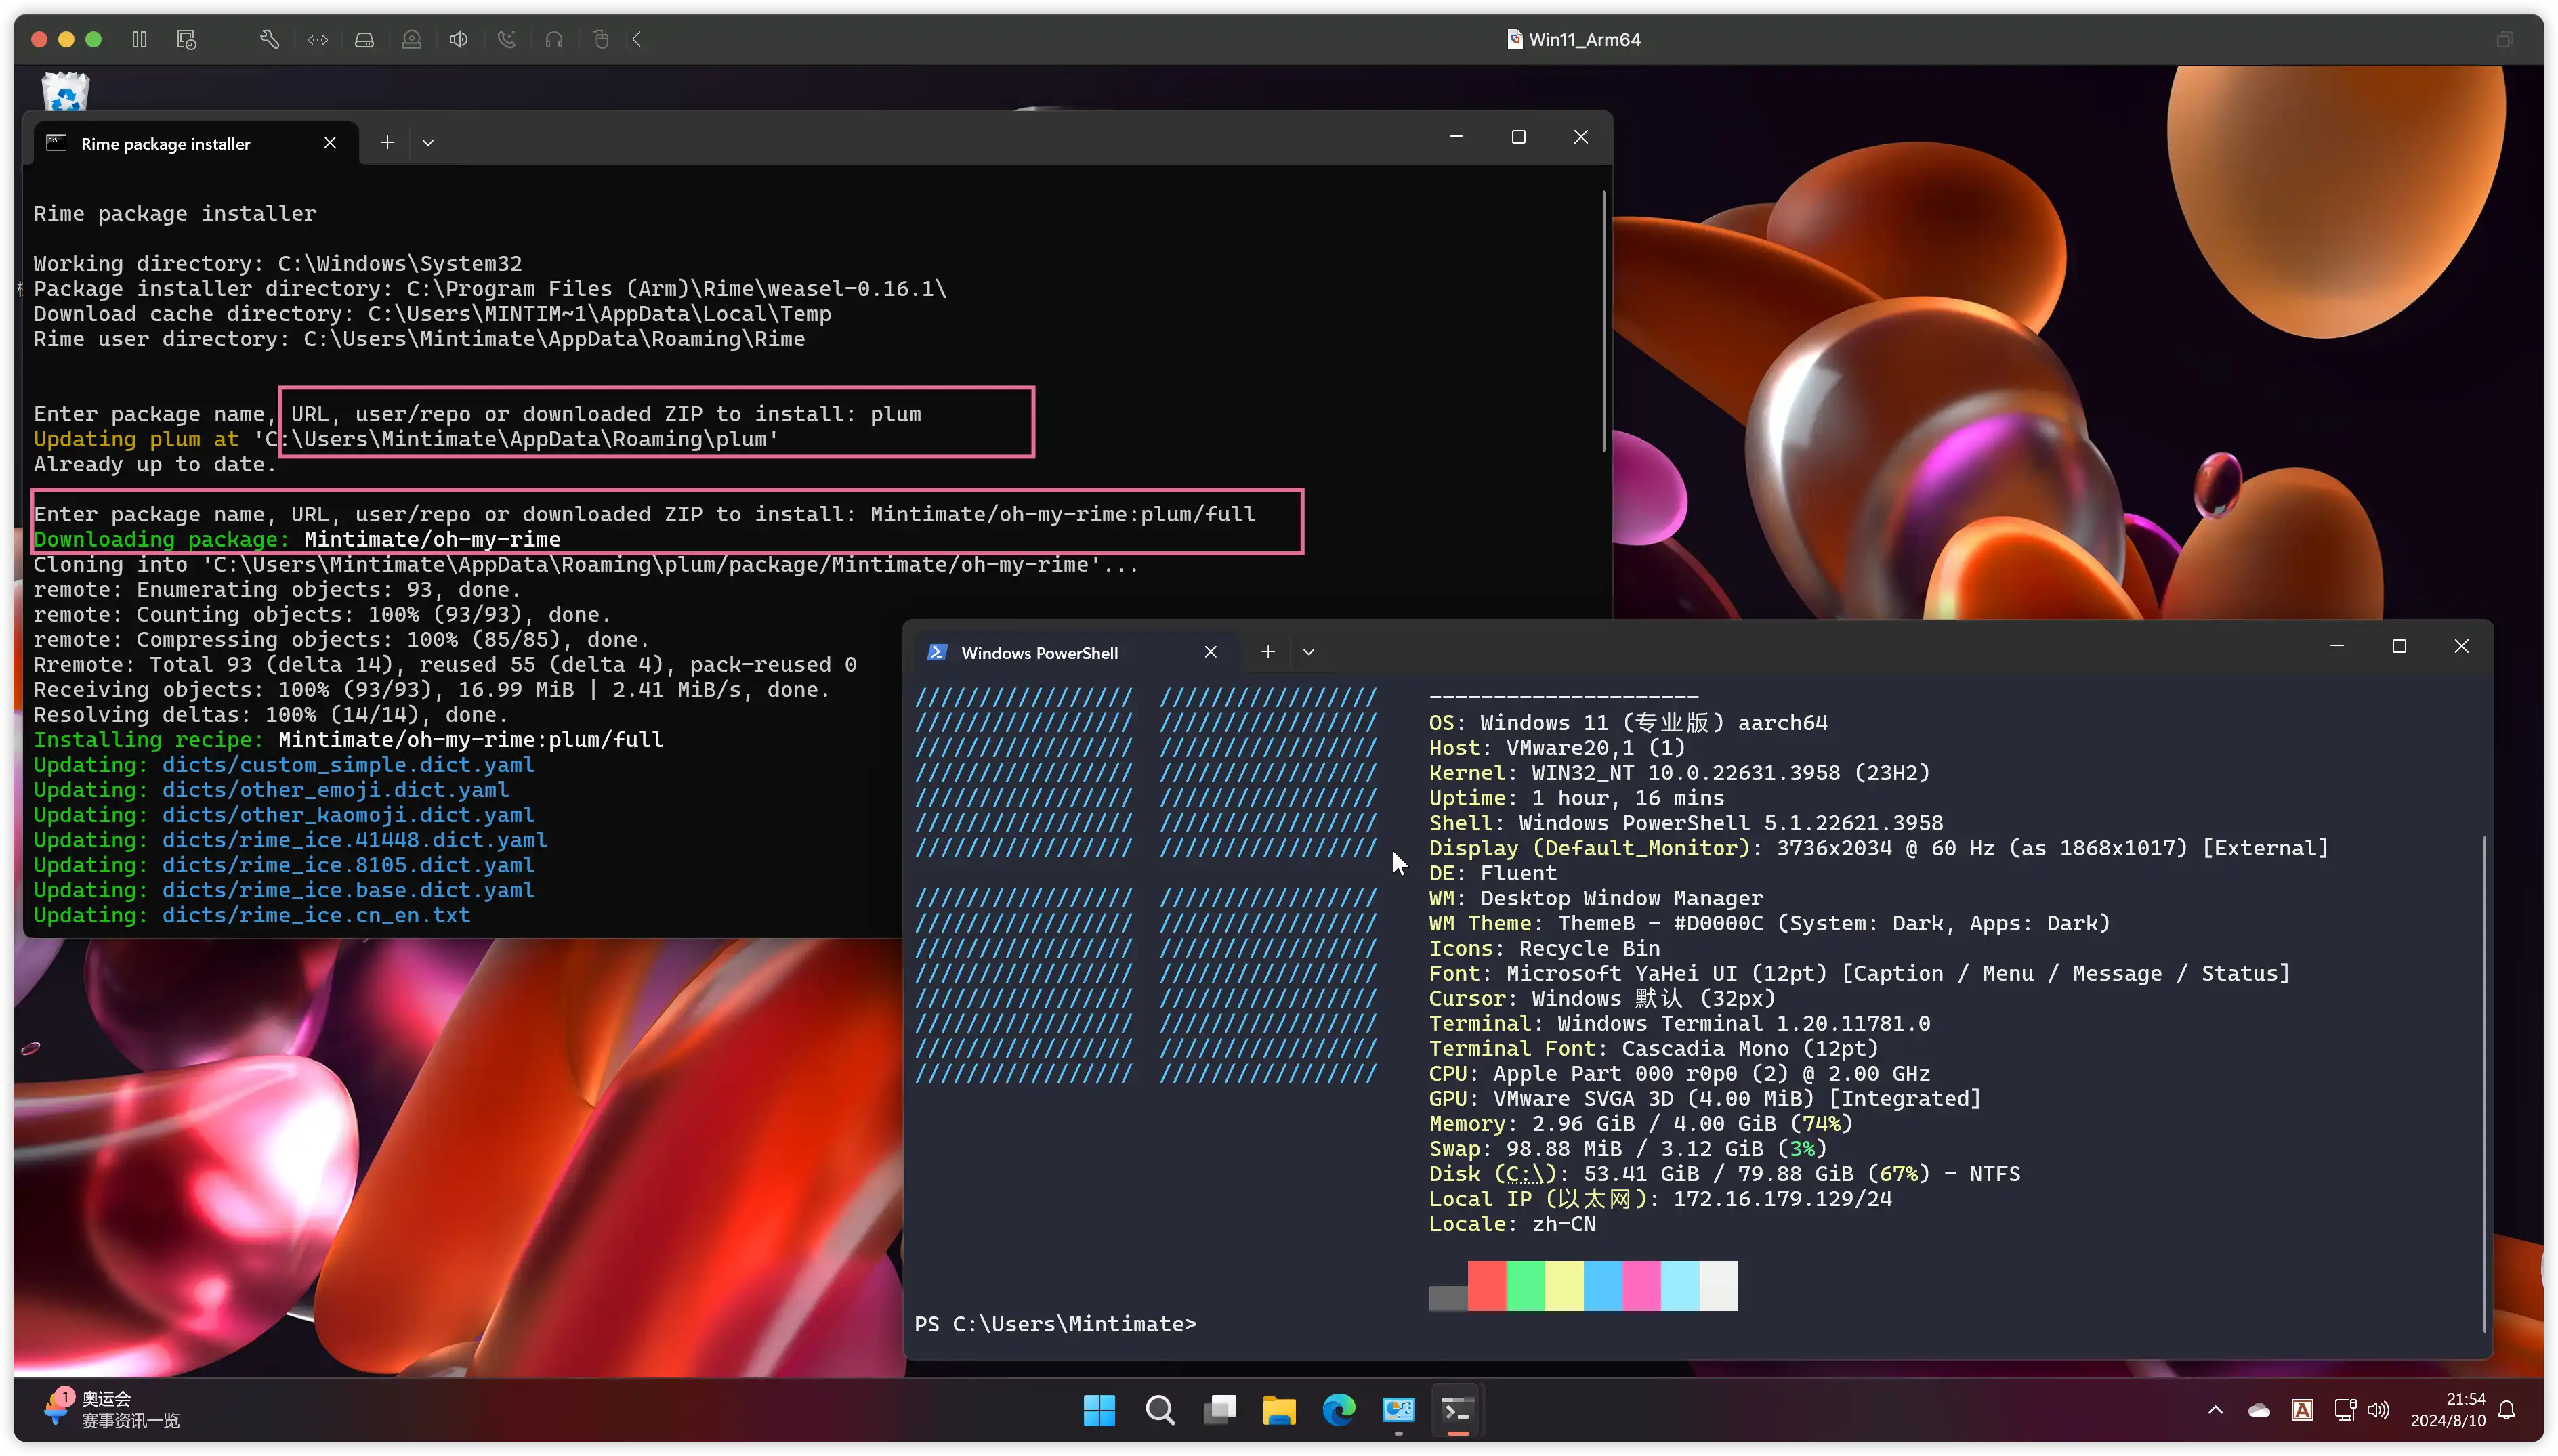The width and height of the screenshot is (2558, 1456).
Task: Switch to Windows Terminal on the taskbar
Action: (x=1458, y=1410)
